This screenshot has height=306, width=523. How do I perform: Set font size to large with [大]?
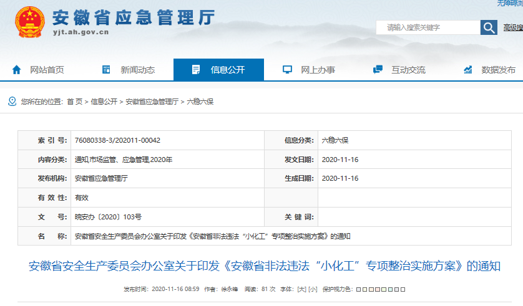(x=301, y=289)
